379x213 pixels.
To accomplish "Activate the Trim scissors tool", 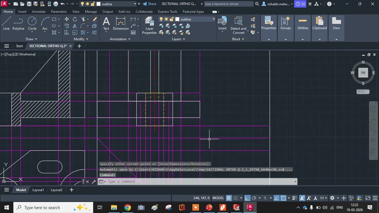I will point(83,19).
